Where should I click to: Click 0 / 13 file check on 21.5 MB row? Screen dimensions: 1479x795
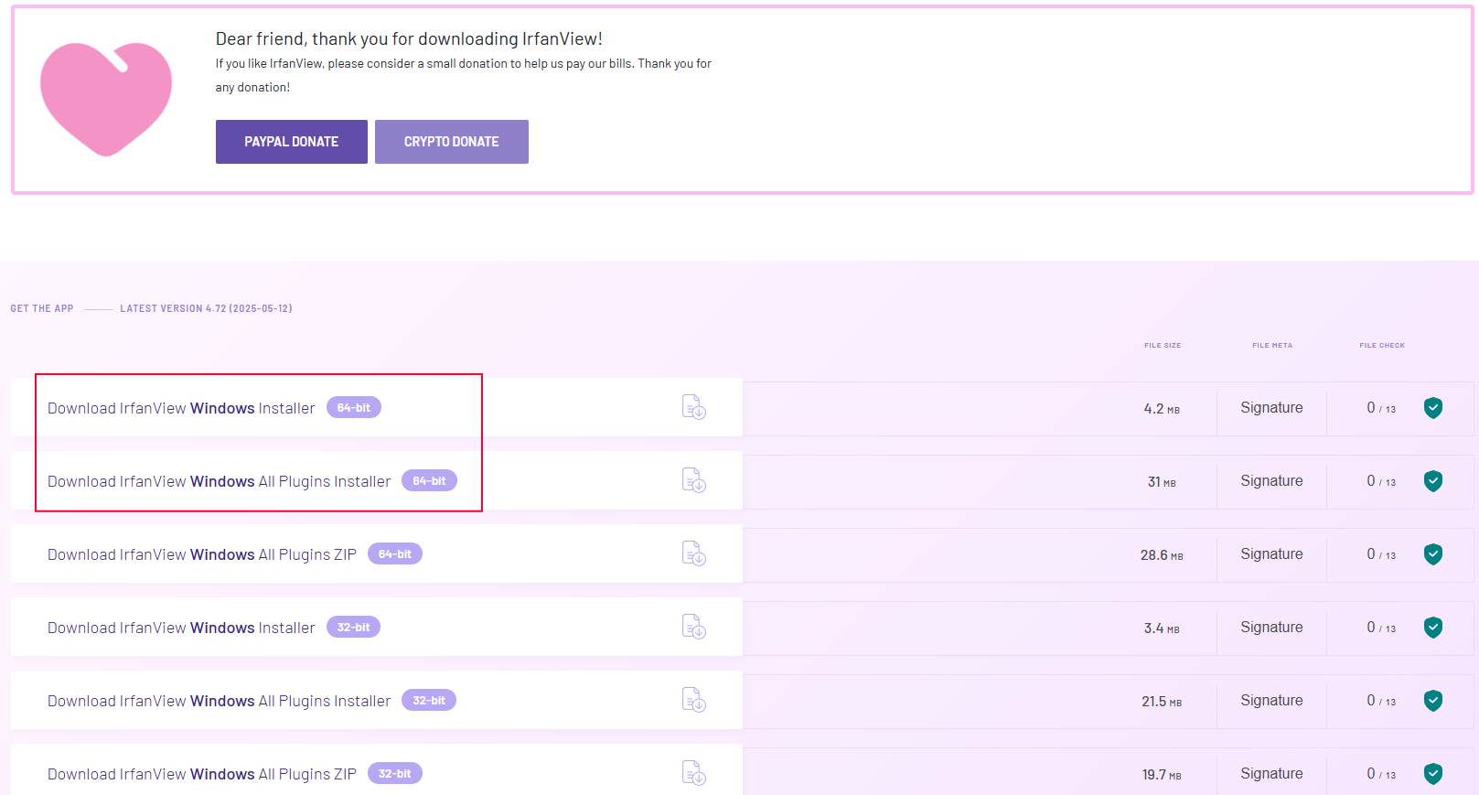click(1381, 701)
